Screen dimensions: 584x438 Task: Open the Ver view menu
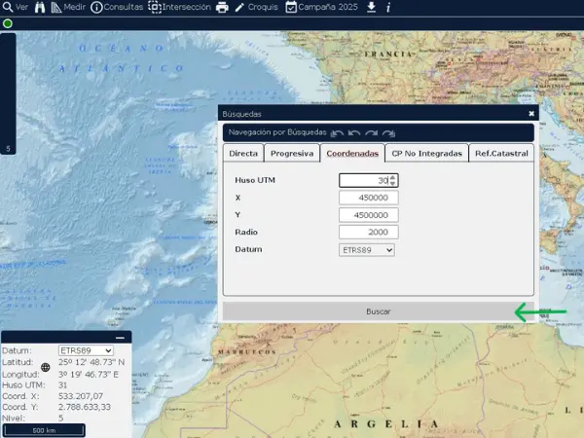[15, 7]
